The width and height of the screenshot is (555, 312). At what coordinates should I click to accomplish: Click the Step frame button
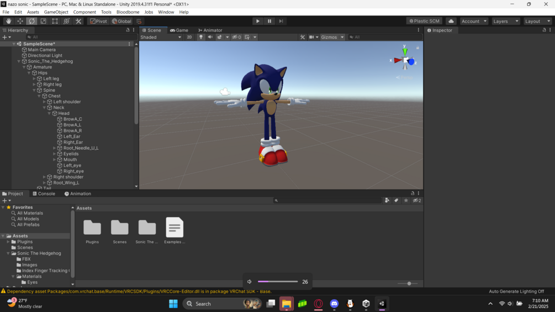coord(281,21)
